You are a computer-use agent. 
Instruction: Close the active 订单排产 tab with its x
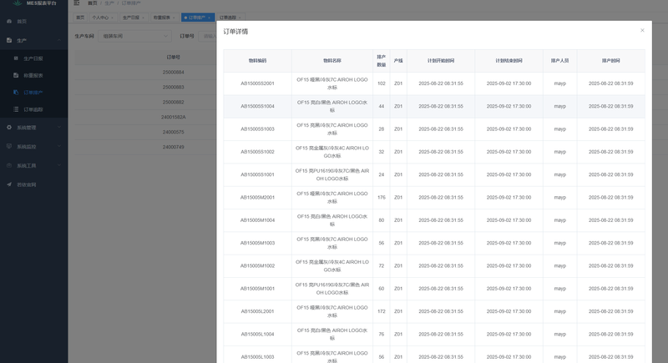point(210,18)
